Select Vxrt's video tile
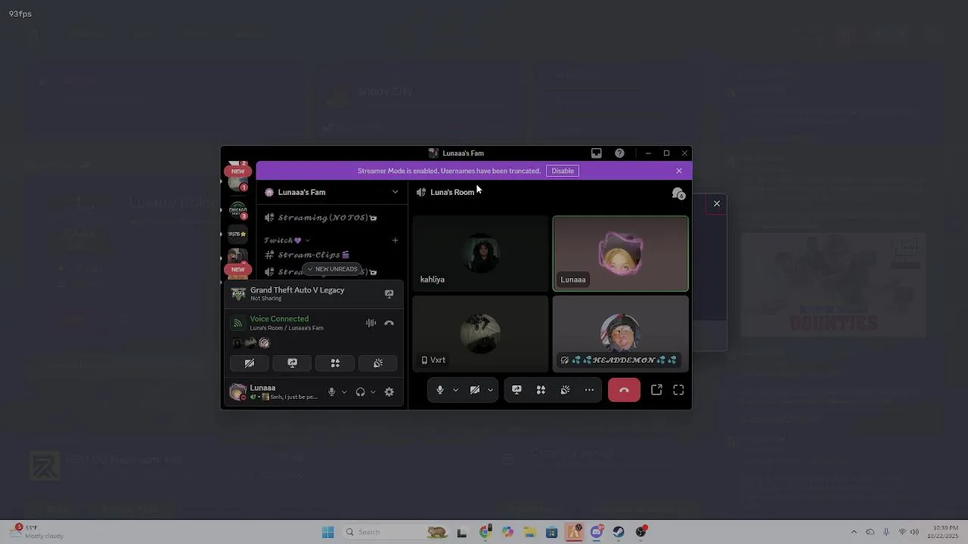Screen dimensions: 968x544 click(x=480, y=333)
